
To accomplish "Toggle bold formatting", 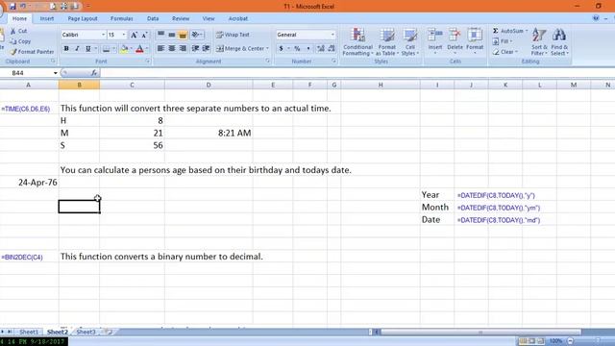I will (x=66, y=49).
